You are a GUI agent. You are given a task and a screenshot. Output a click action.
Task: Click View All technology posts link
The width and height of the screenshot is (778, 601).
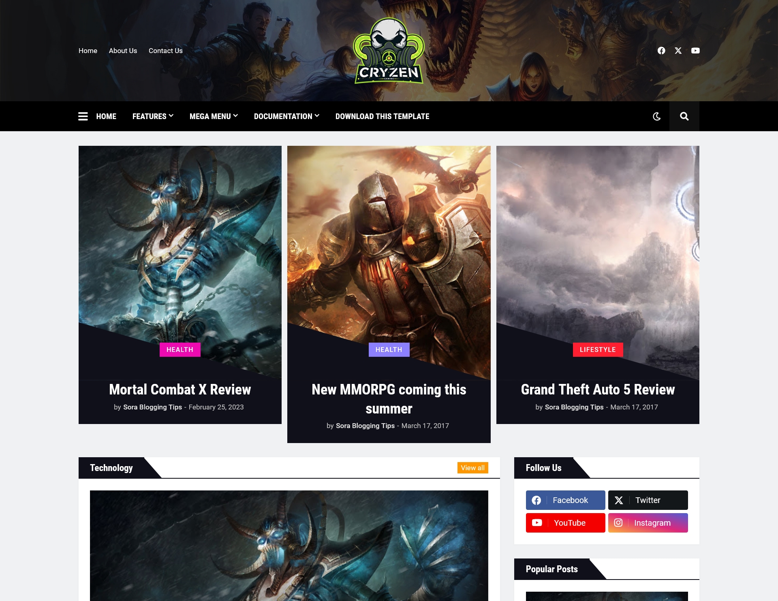click(x=472, y=468)
